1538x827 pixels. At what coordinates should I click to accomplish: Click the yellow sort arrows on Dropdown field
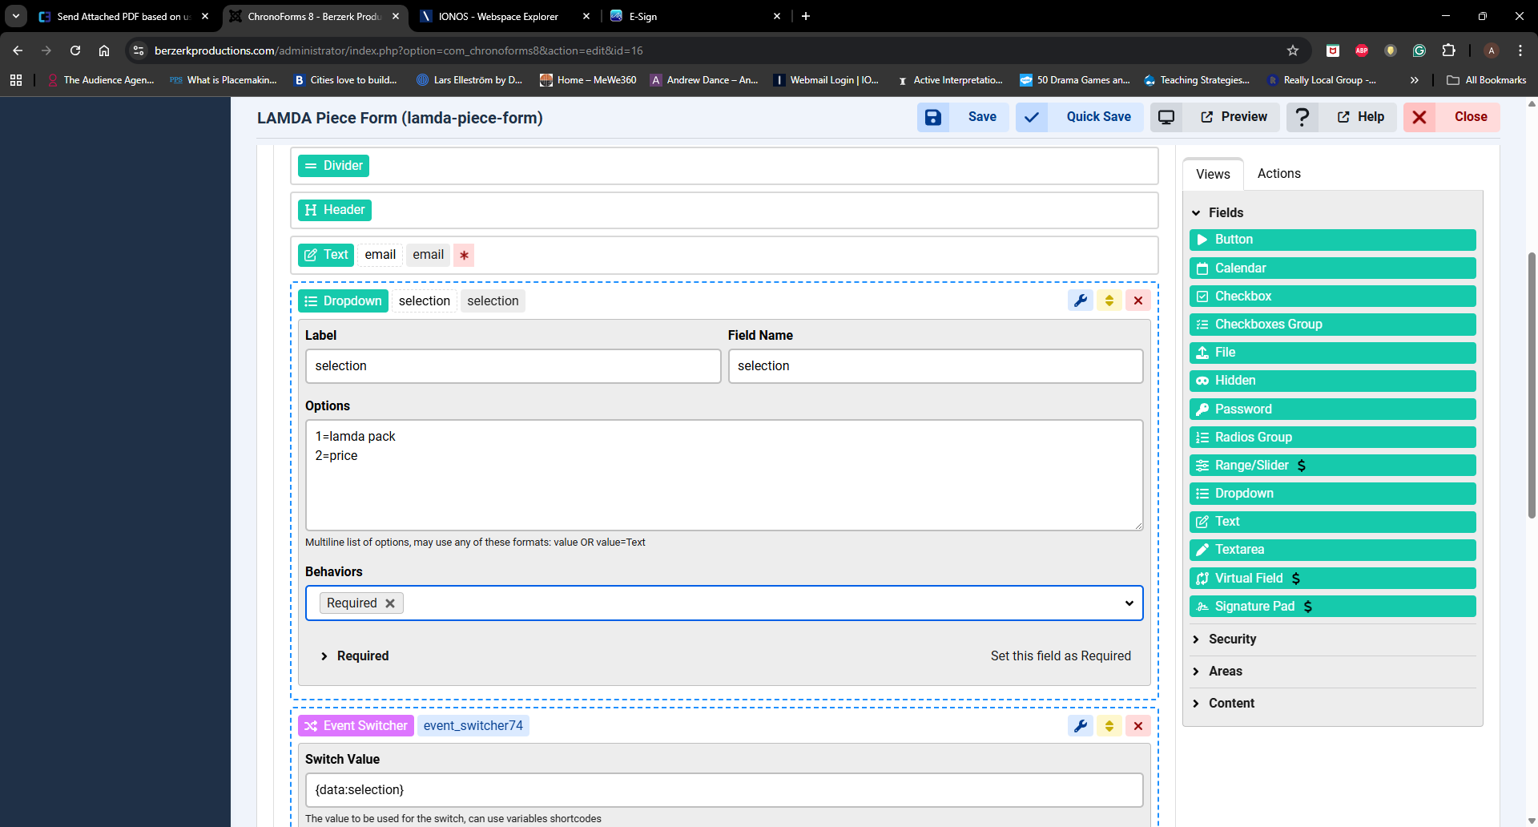tap(1109, 301)
